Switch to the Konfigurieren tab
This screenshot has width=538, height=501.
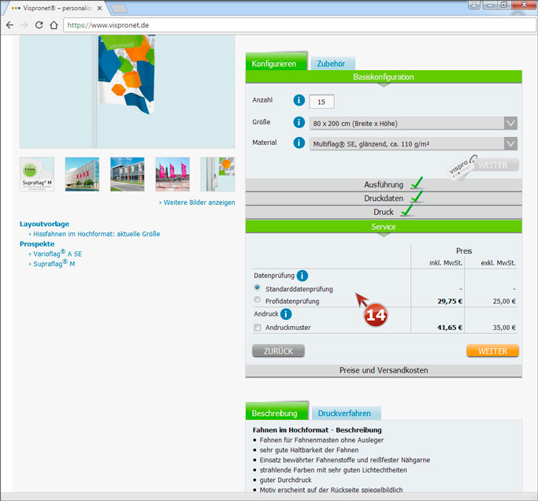[x=276, y=62]
